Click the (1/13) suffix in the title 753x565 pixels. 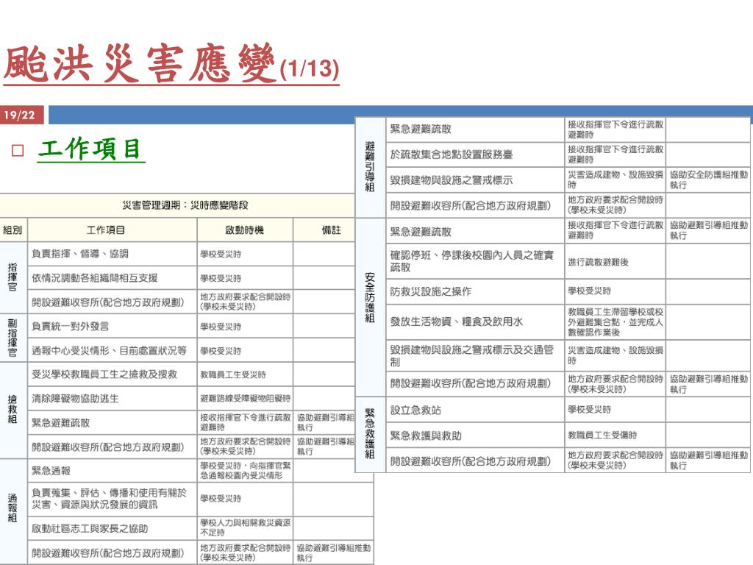(x=310, y=68)
